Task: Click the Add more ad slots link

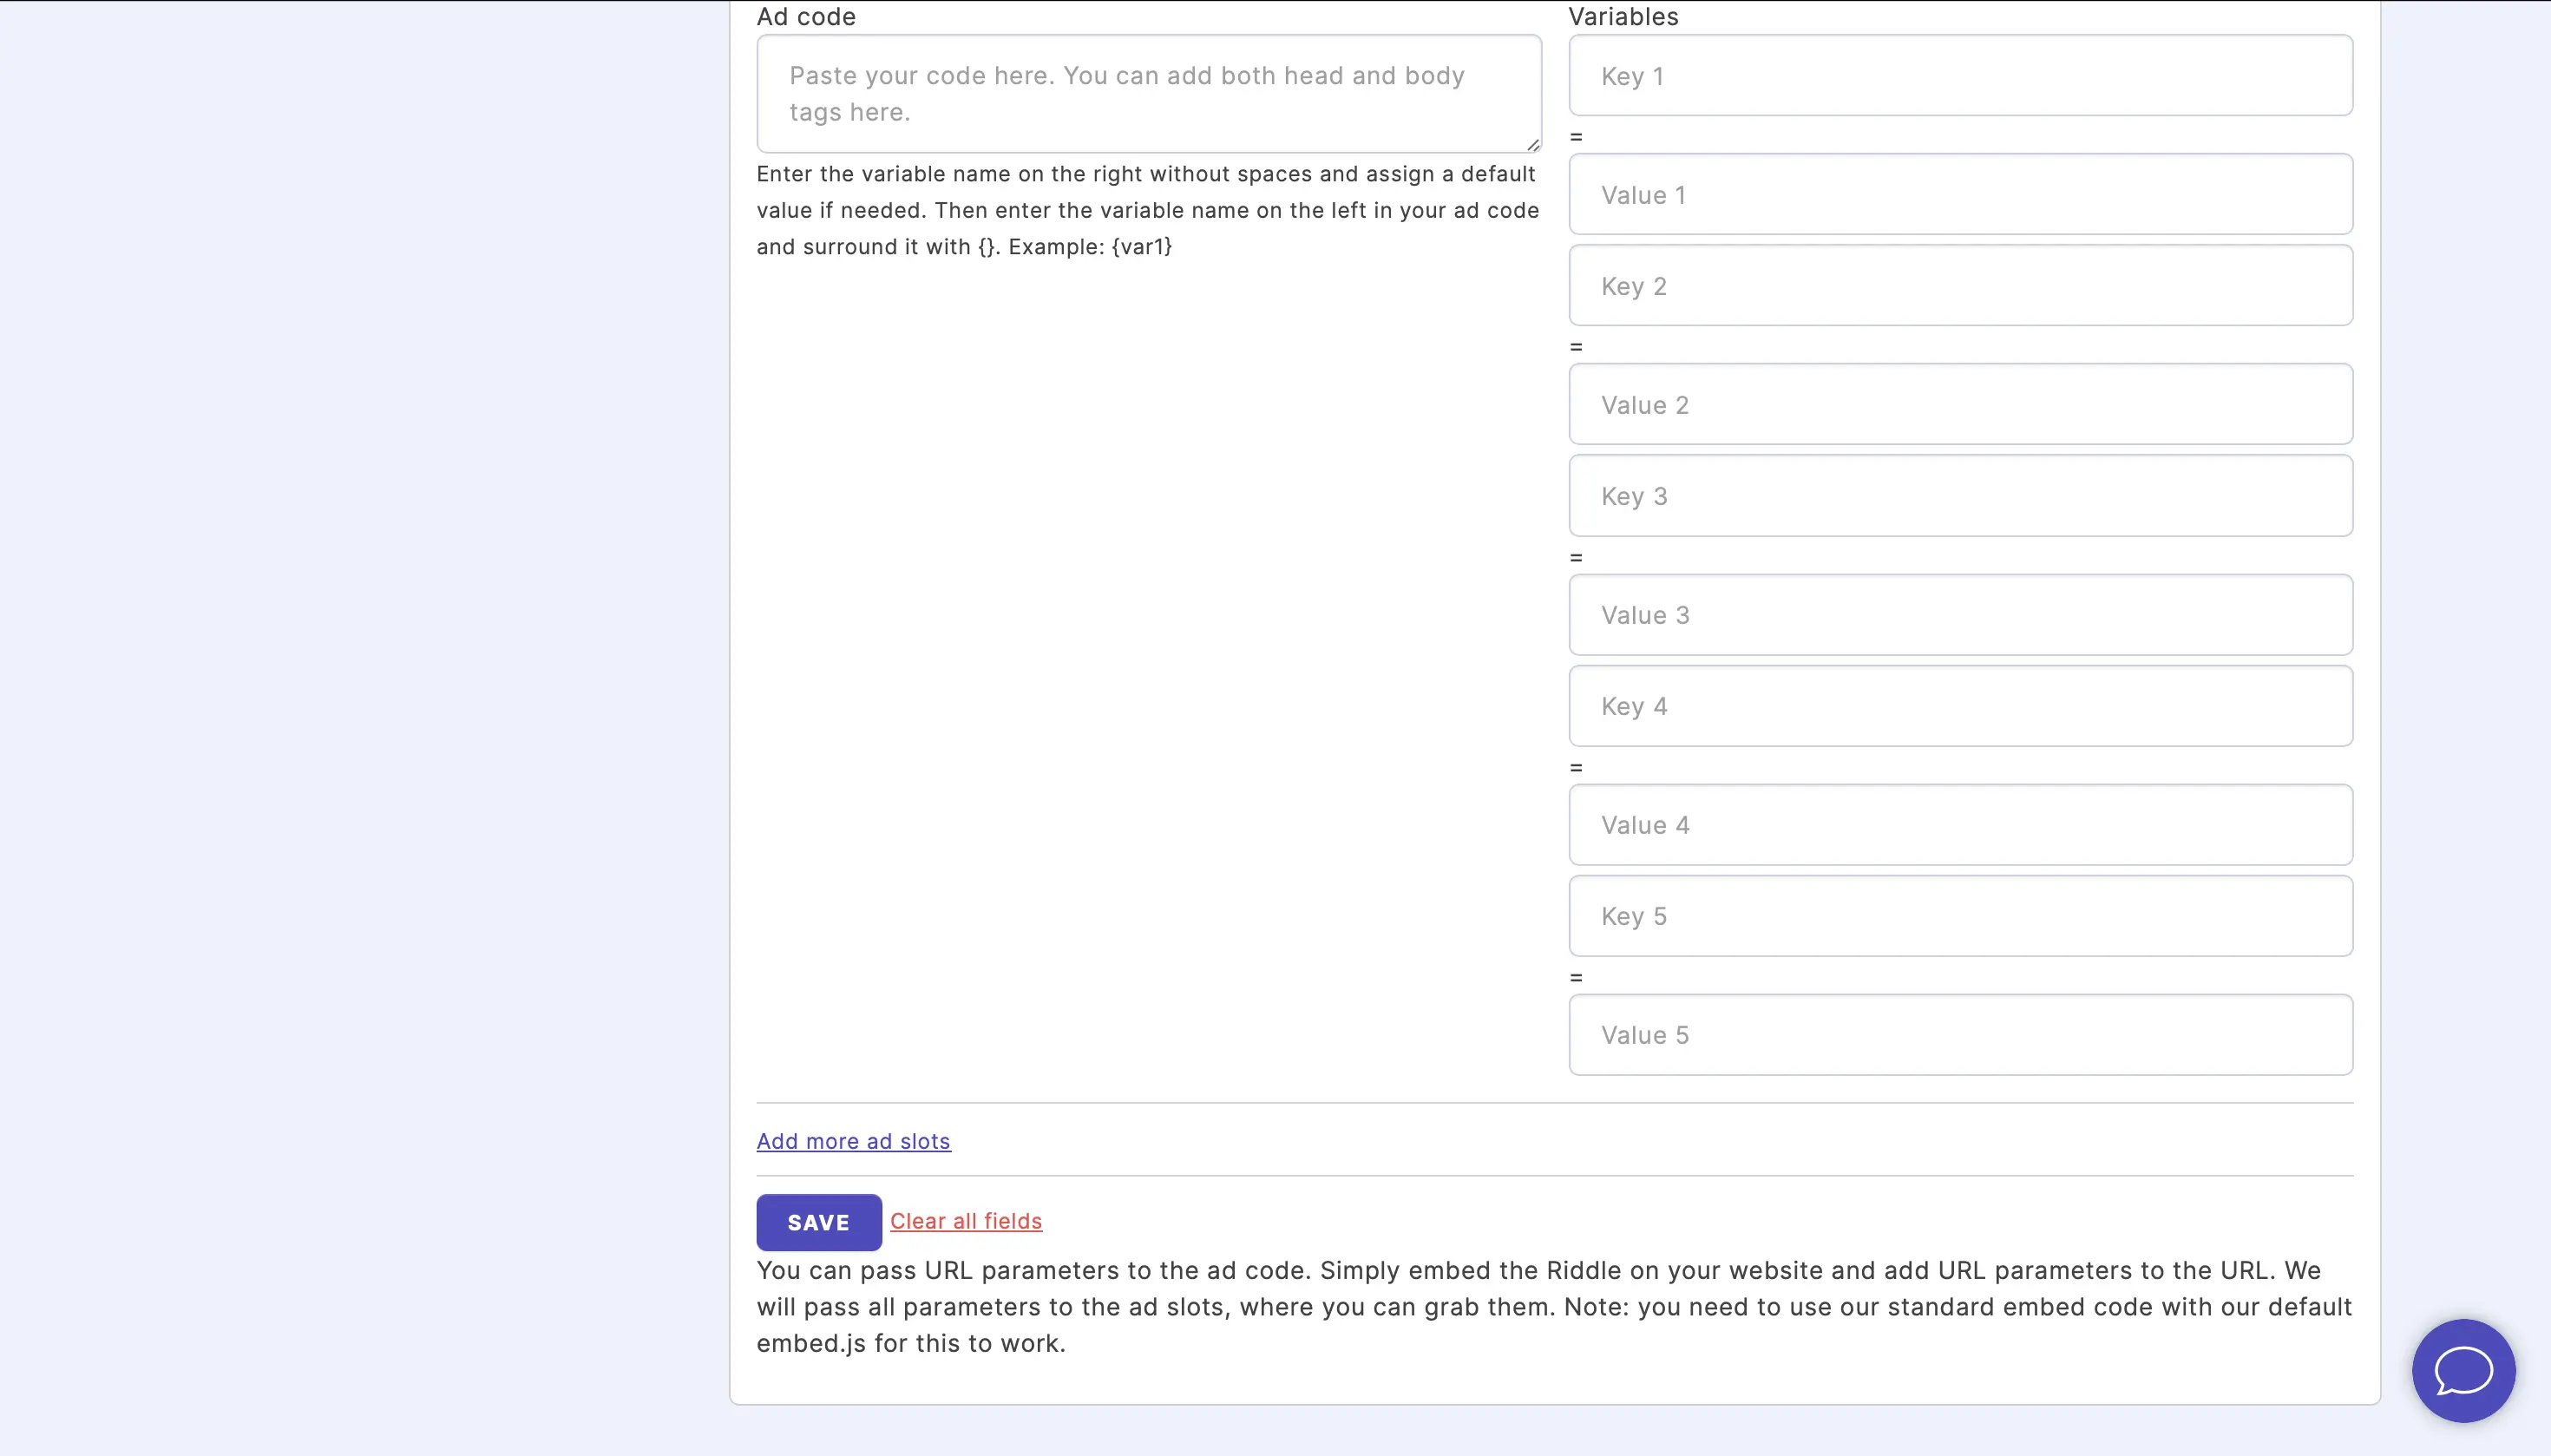Action: tap(853, 1141)
